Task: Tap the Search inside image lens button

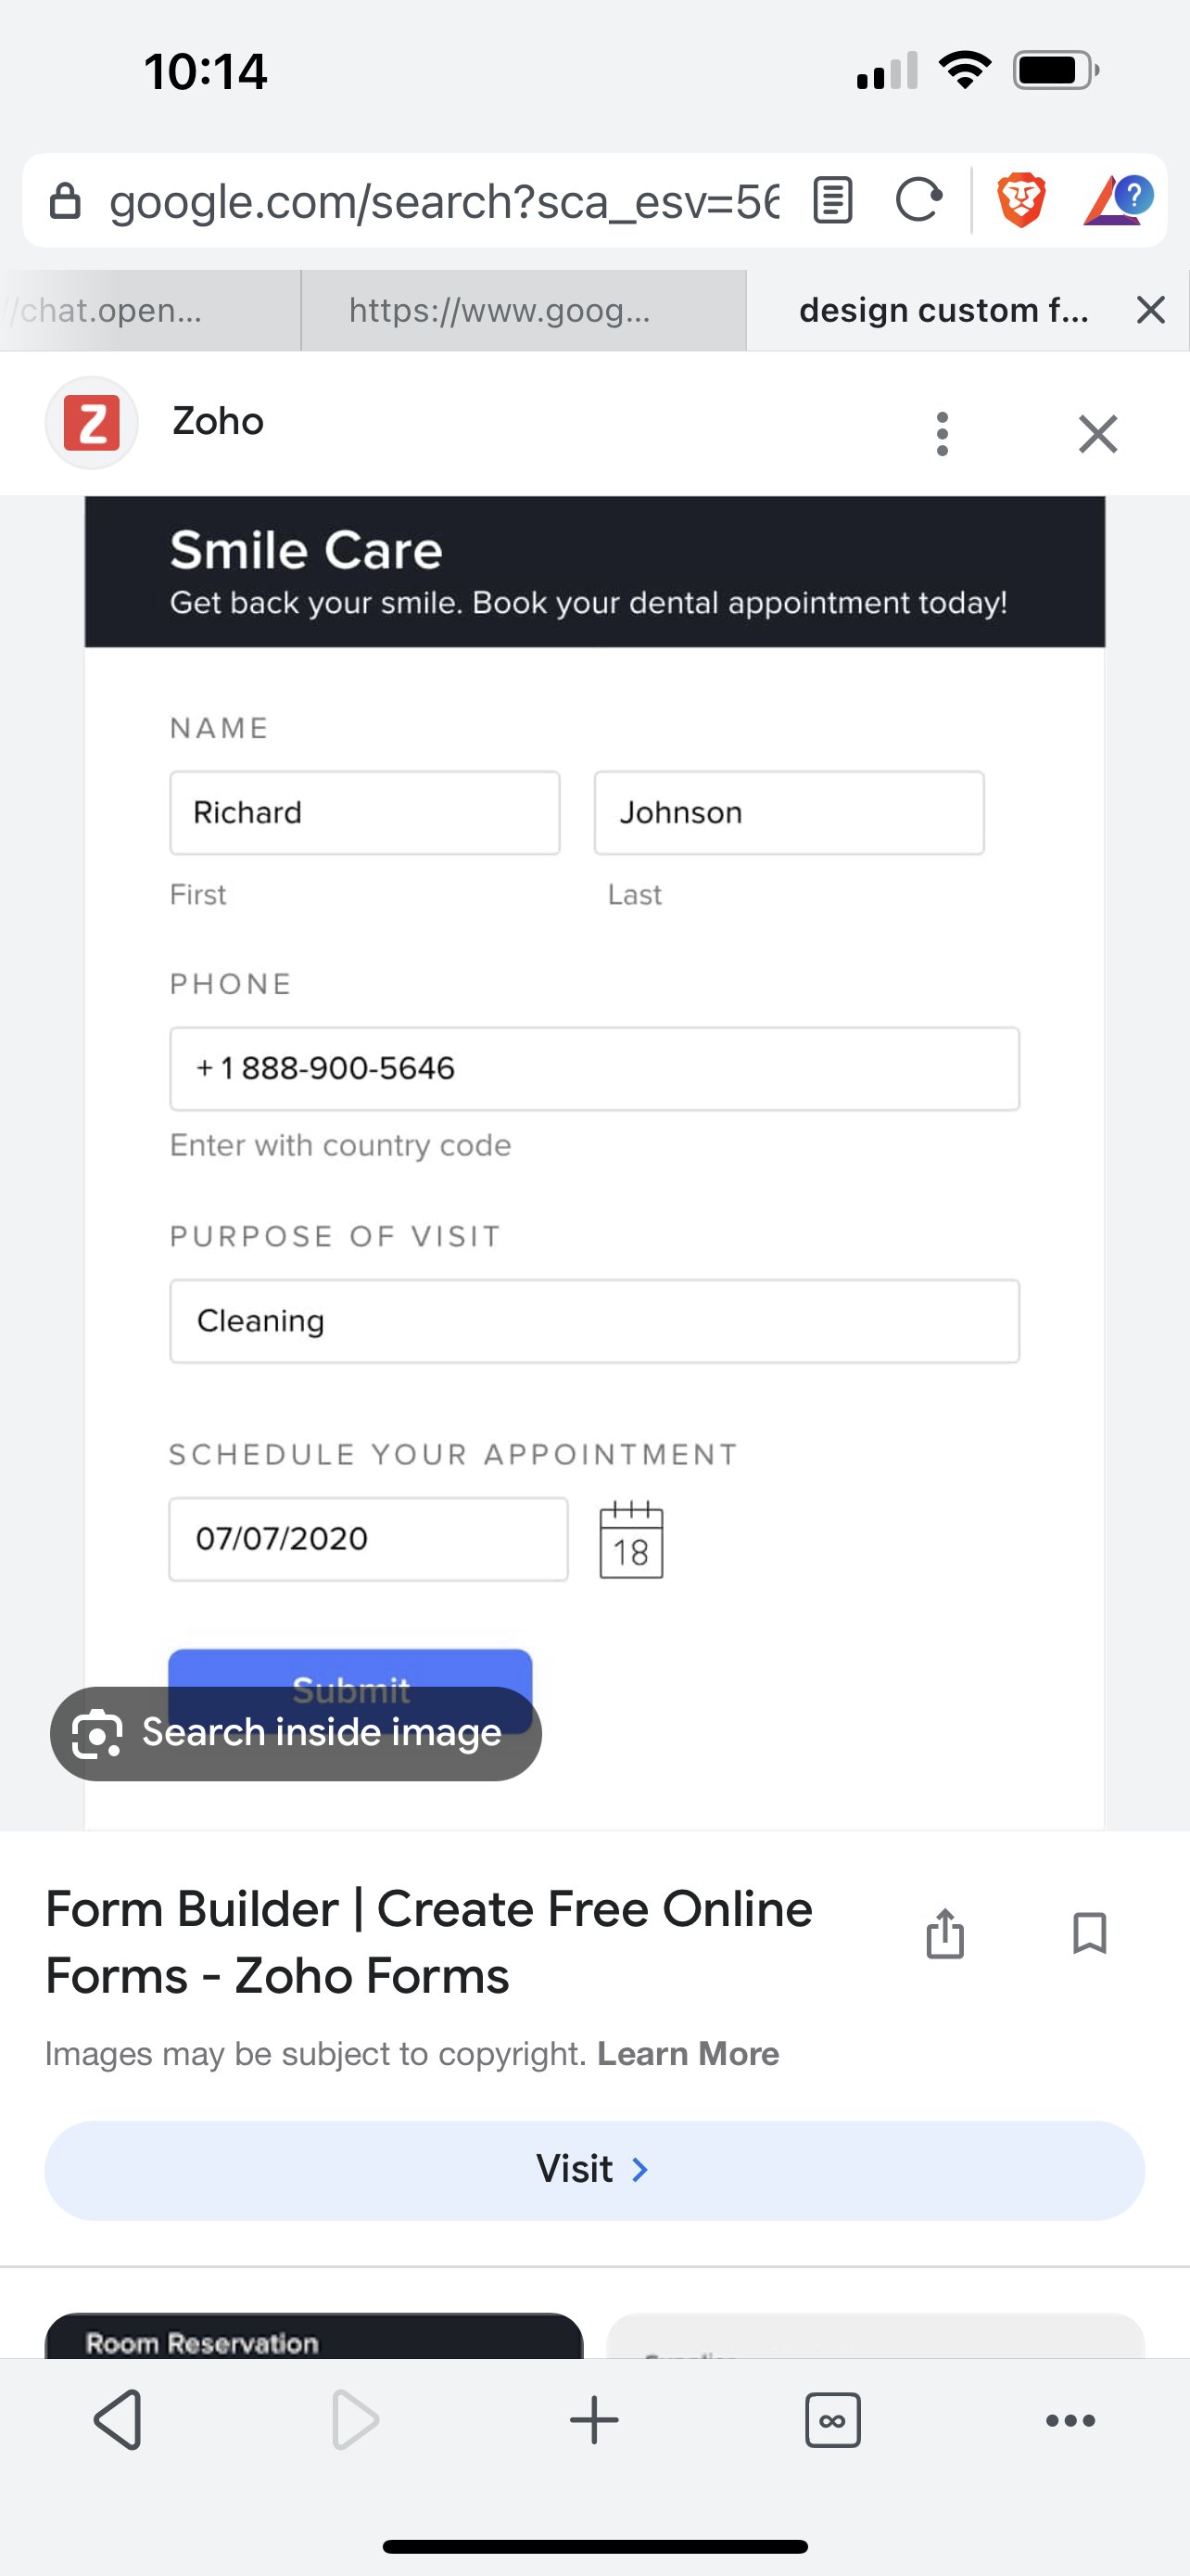Action: click(x=296, y=1733)
